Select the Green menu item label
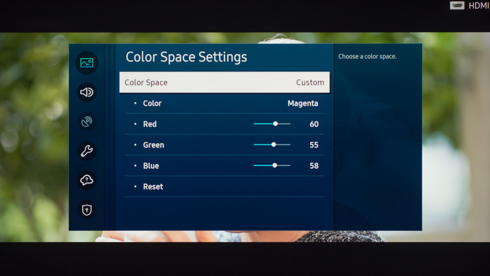 [x=153, y=145]
